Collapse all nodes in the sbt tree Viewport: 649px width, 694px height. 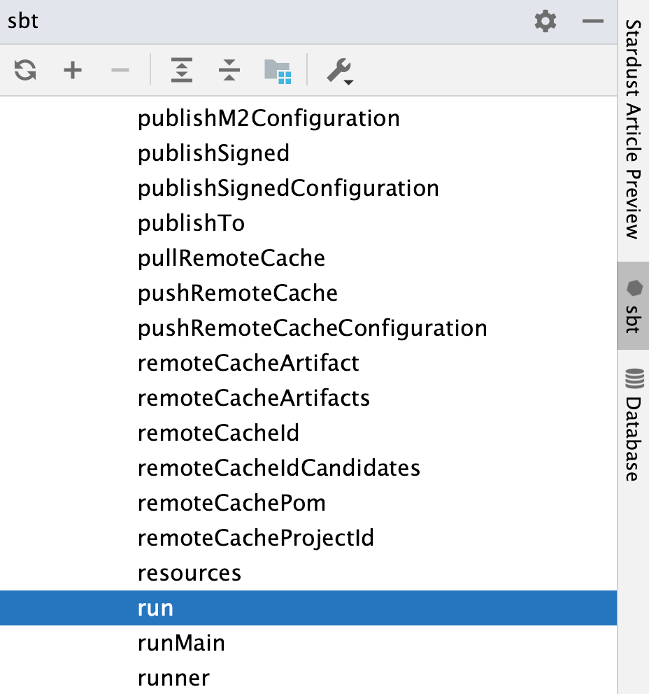229,71
